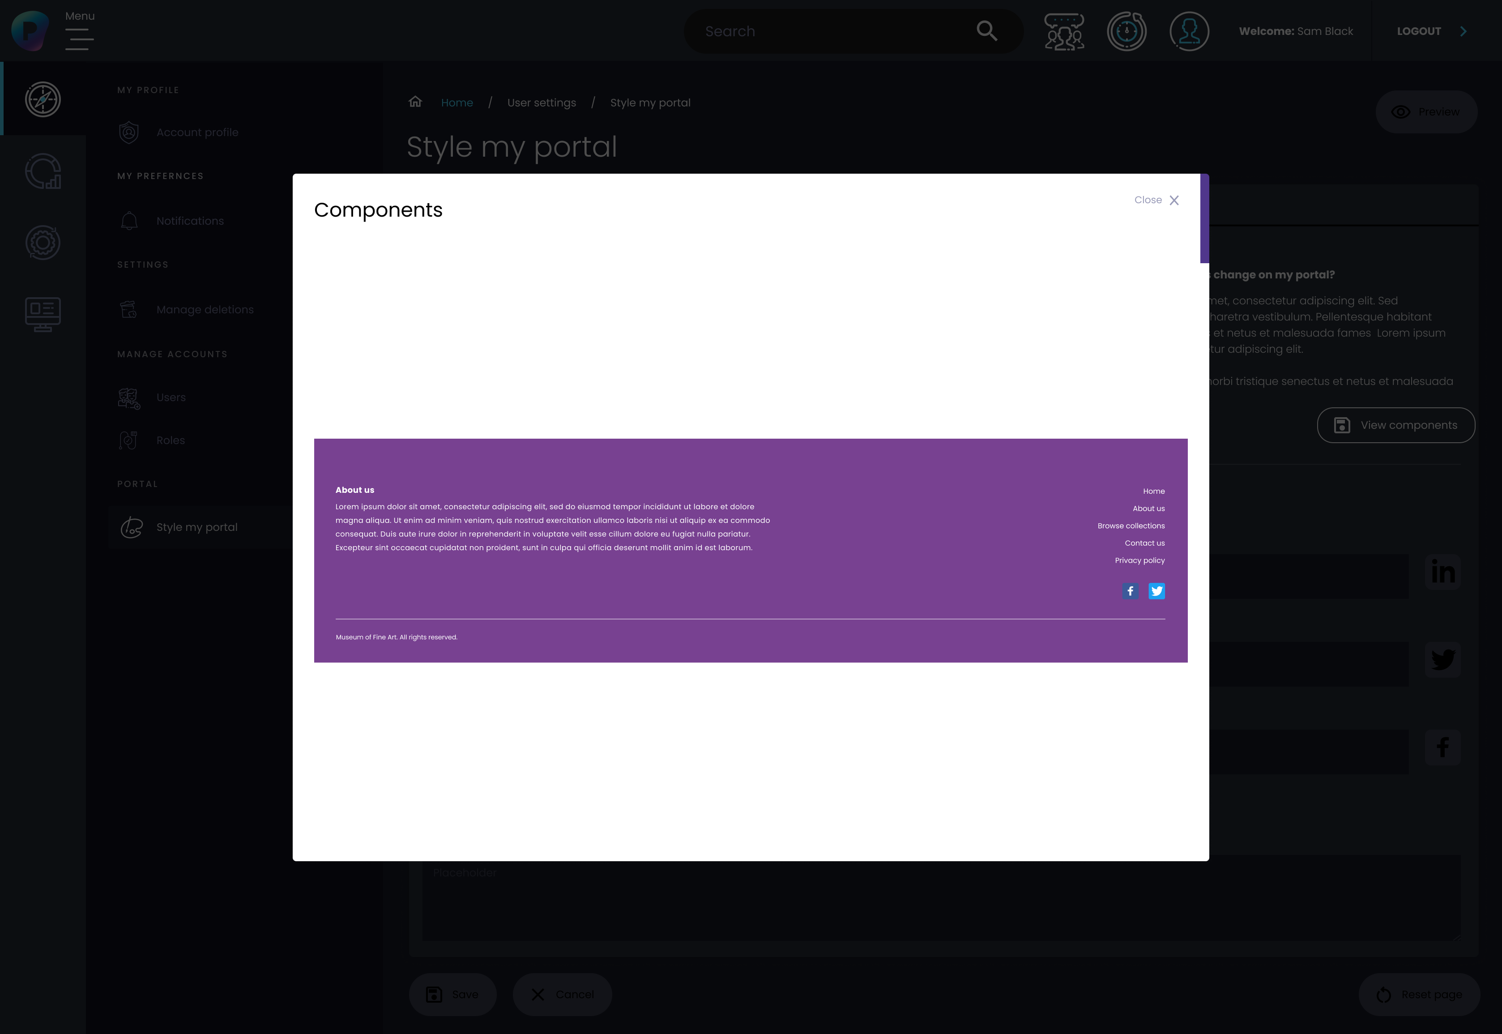Viewport: 1502px width, 1034px height.
Task: Select the compass icon in left rail
Action: 43,99
